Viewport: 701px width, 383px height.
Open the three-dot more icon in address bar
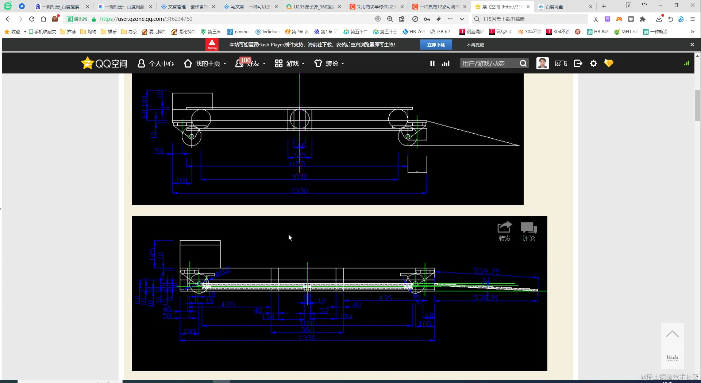tap(450, 19)
